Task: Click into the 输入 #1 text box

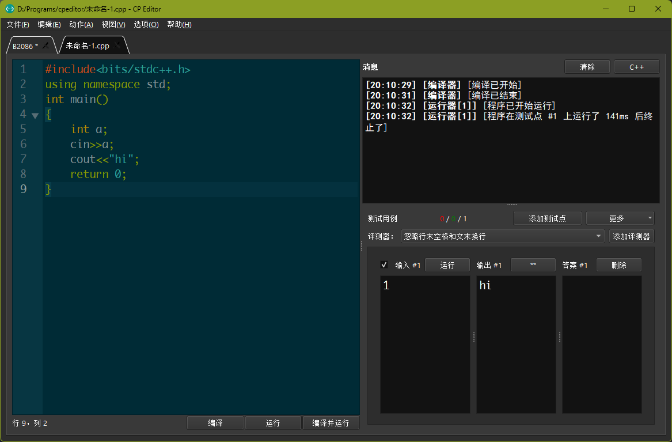Action: [425, 344]
